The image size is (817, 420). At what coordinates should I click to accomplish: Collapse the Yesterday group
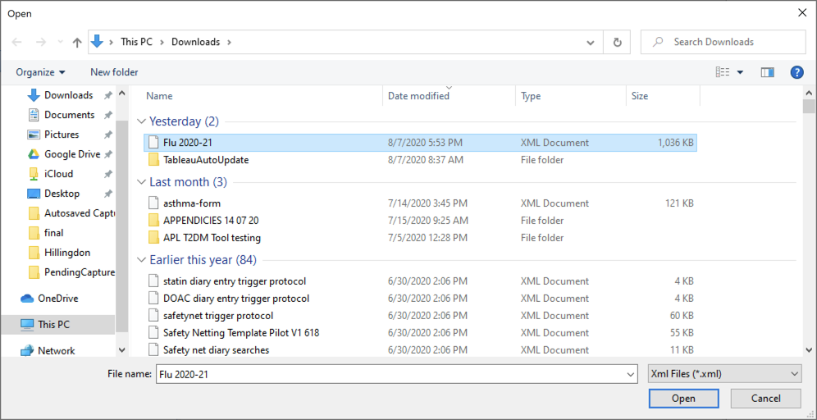tap(141, 121)
